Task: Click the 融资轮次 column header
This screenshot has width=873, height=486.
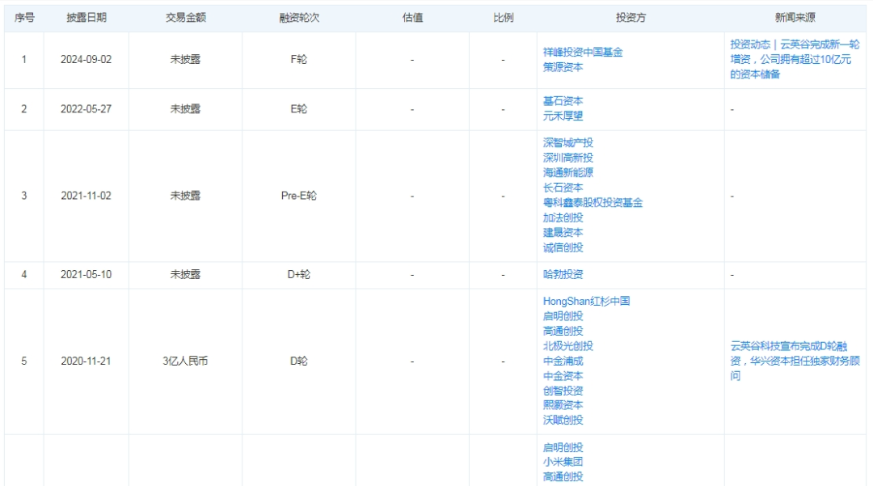Action: click(x=299, y=18)
